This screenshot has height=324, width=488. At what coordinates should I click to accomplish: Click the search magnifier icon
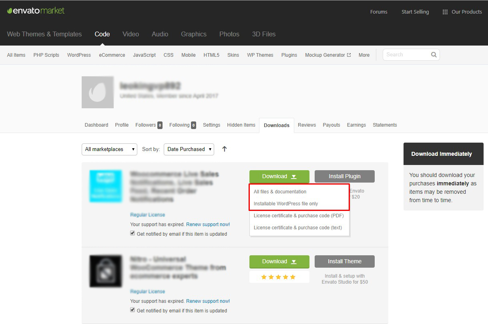tap(434, 55)
